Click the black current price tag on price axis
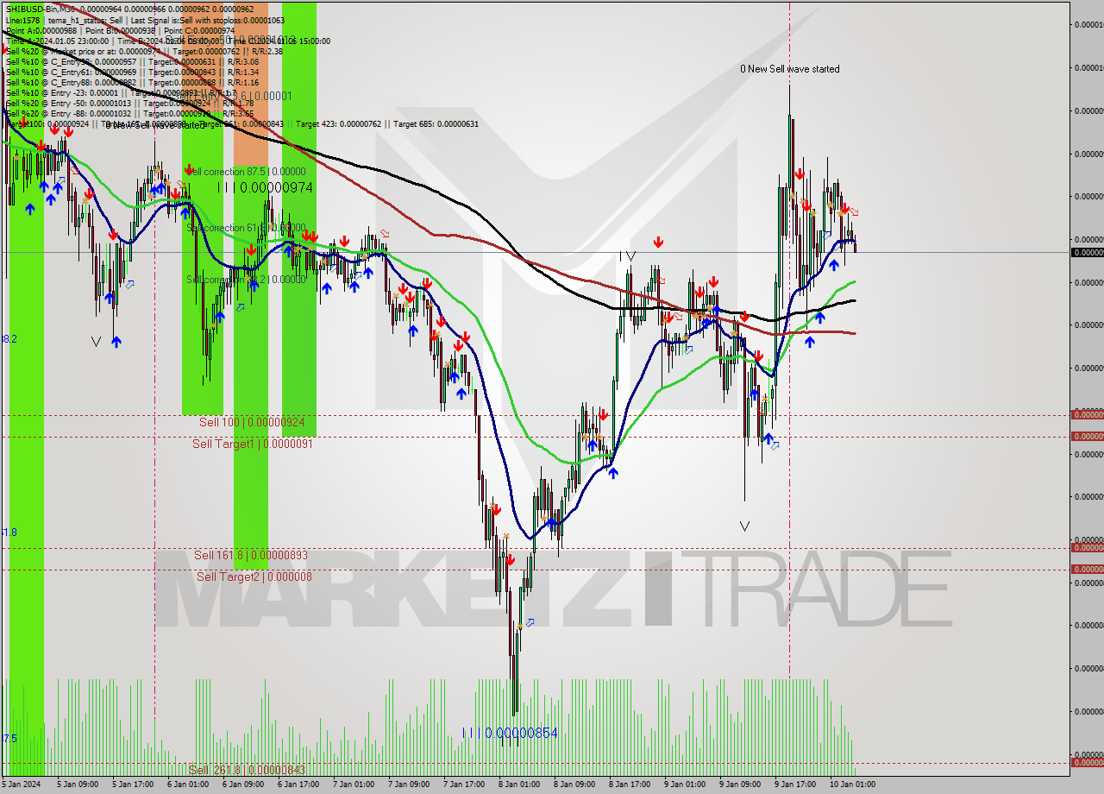This screenshot has height=794, width=1104. (1087, 252)
